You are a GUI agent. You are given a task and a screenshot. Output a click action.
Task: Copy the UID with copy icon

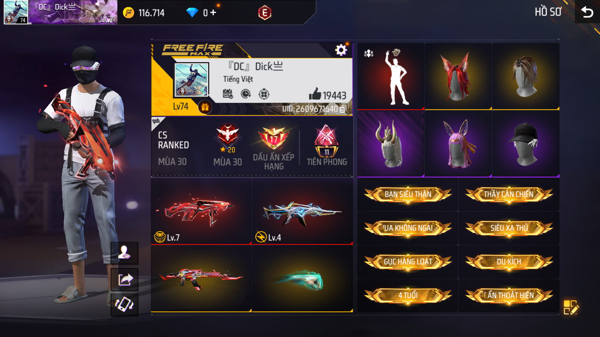click(x=343, y=109)
